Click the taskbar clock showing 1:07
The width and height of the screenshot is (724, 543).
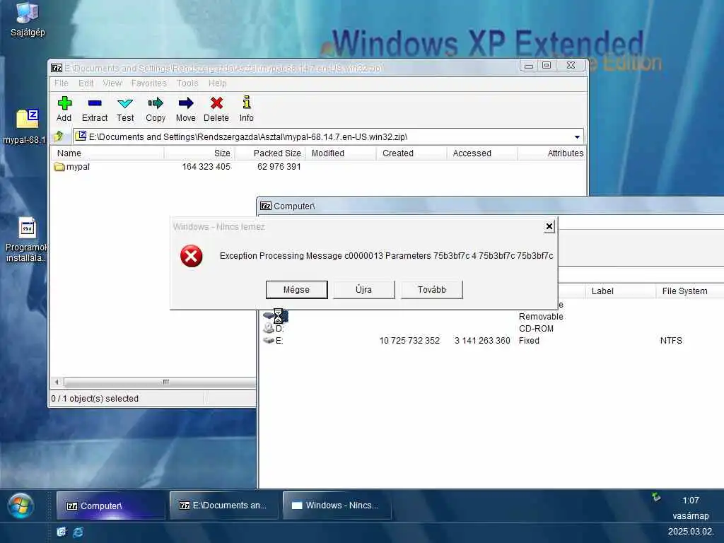(690, 500)
